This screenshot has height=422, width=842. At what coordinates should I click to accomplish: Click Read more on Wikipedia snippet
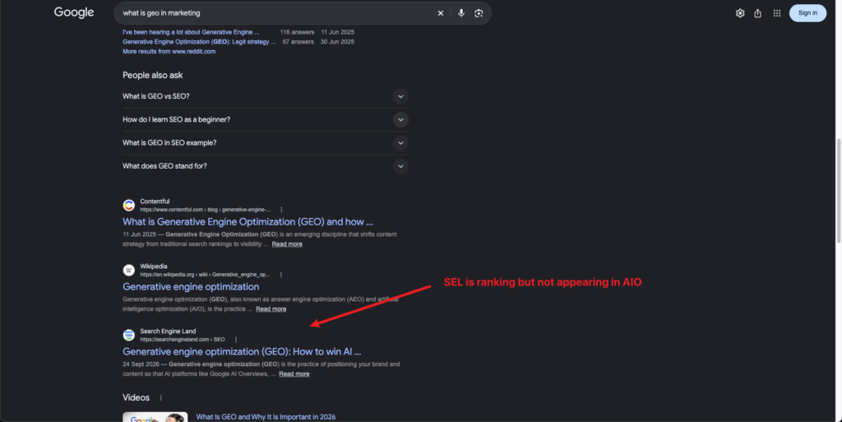pos(271,308)
